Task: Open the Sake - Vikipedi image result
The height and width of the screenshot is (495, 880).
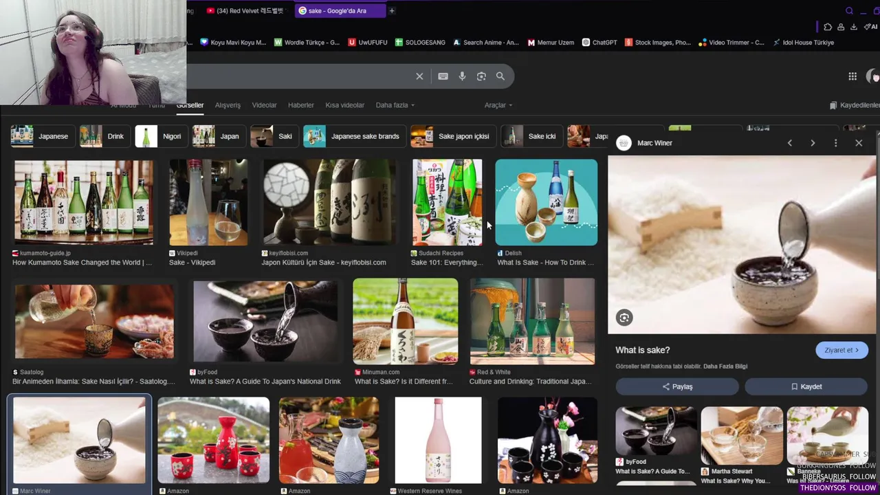Action: [x=208, y=202]
